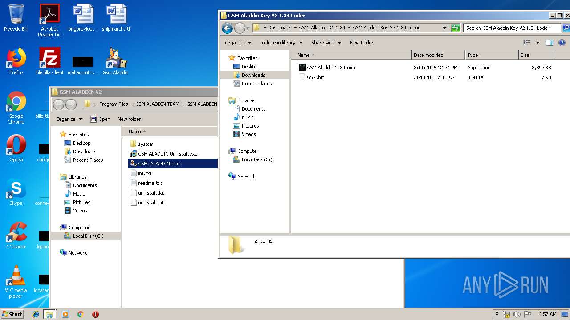Click Internet Explorer icon in taskbar

click(x=36, y=314)
